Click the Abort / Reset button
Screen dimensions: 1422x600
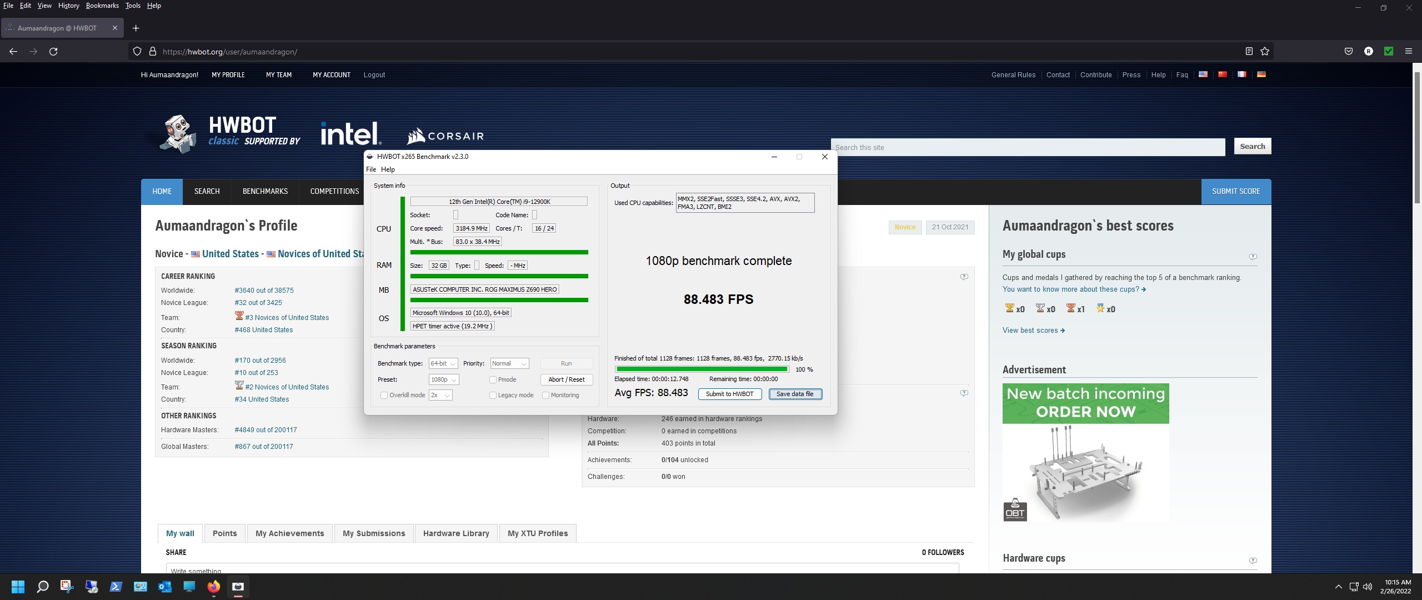(567, 379)
